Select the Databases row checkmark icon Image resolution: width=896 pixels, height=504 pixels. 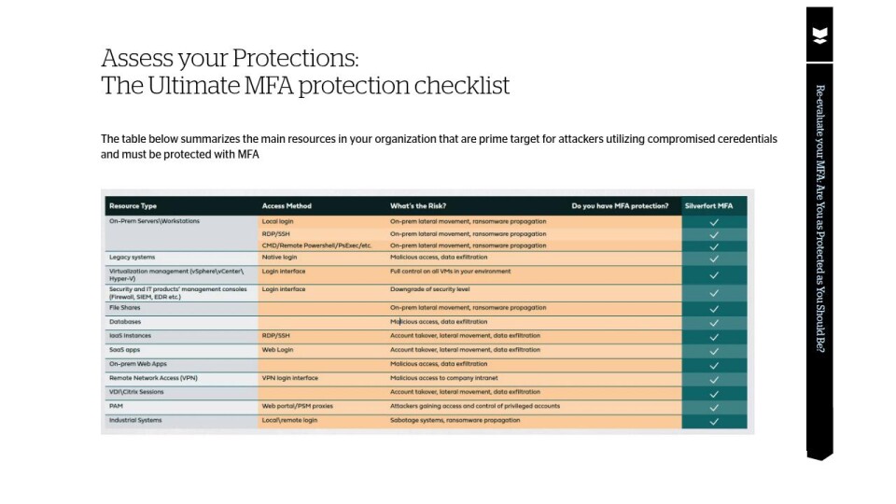(714, 322)
